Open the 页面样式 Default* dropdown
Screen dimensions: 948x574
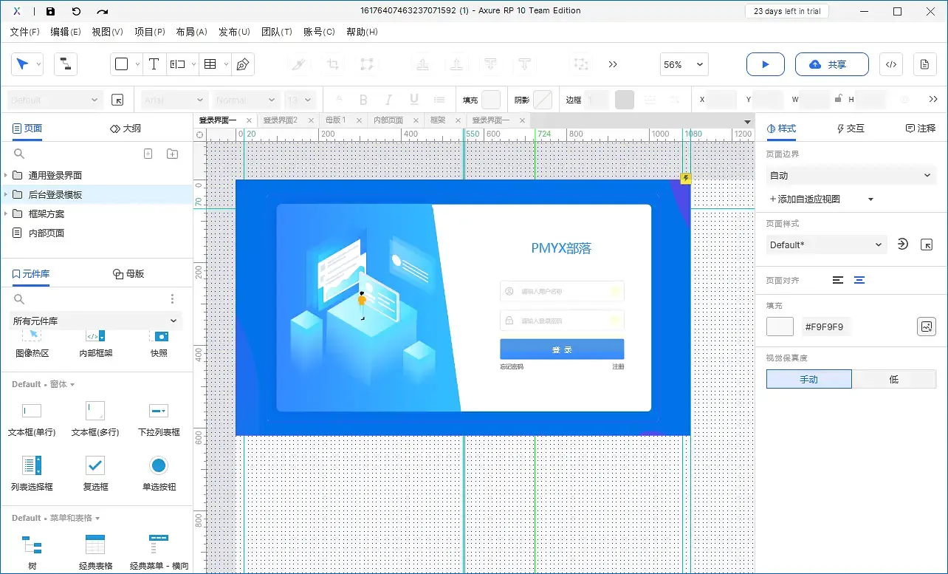click(825, 245)
